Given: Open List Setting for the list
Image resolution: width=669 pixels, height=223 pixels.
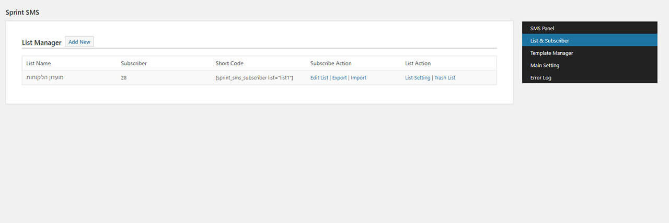Looking at the screenshot, I should click(418, 78).
